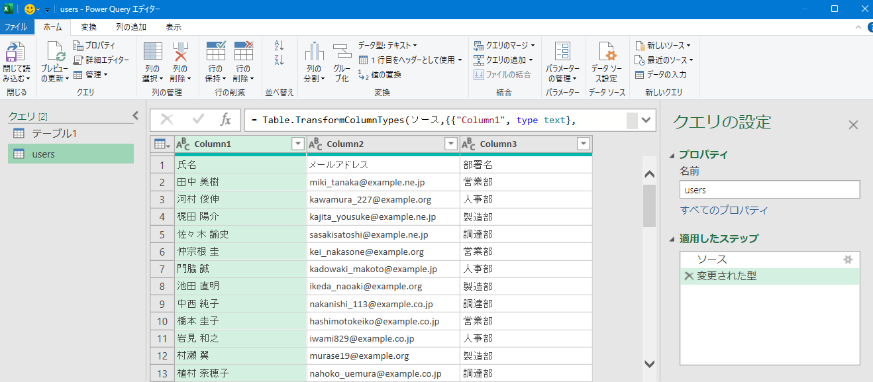The image size is (873, 382).
Task: Open 新しいソース (New Source) dropdown
Action: tap(663, 45)
